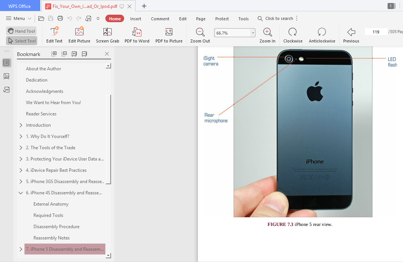Open the Required Tools bookmark
This screenshot has width=403, height=262.
click(48, 215)
